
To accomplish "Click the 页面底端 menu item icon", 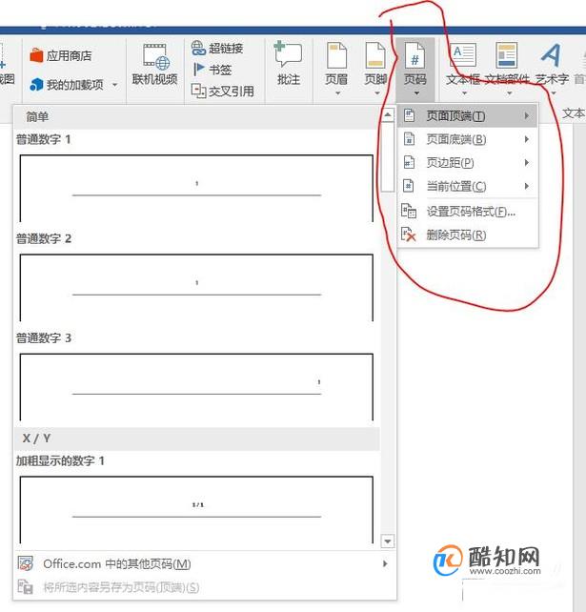I will [410, 139].
